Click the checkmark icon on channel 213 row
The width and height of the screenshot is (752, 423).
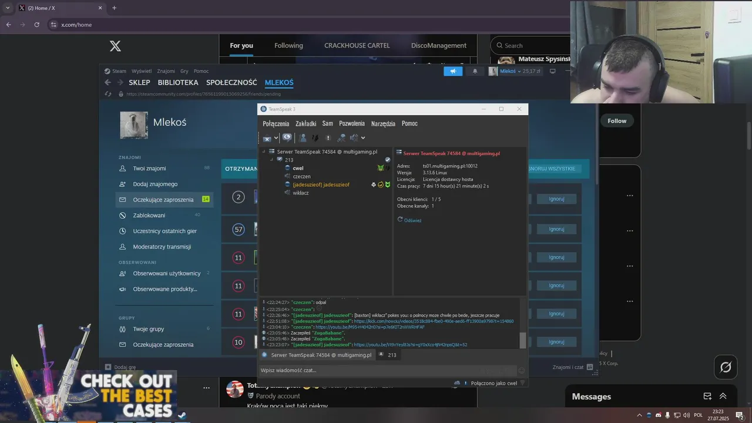pyautogui.click(x=388, y=160)
